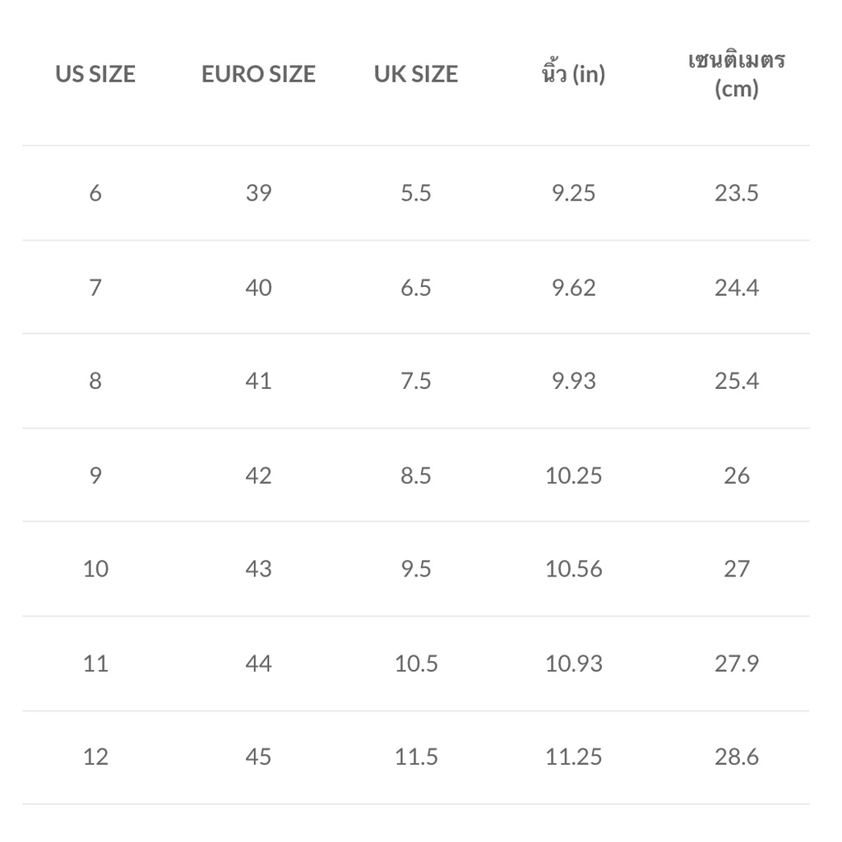Select US size 6 cell
This screenshot has height=842, width=842.
(x=95, y=193)
